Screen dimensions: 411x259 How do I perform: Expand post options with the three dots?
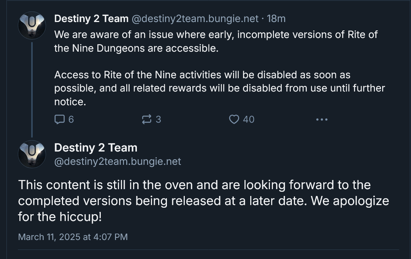[322, 119]
